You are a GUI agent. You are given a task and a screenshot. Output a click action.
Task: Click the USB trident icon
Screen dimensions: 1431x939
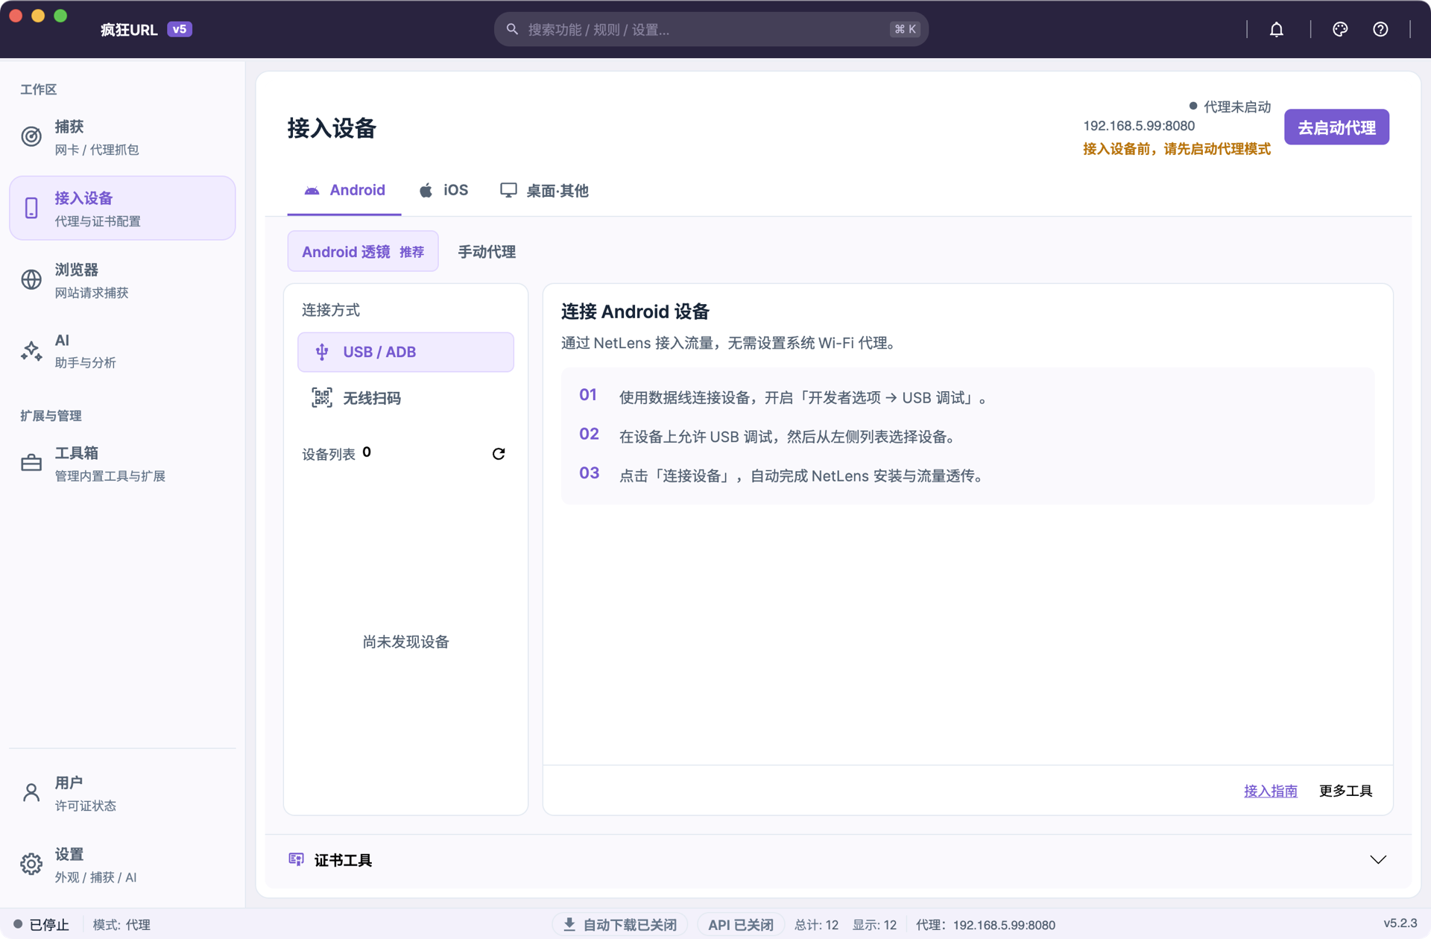click(322, 352)
